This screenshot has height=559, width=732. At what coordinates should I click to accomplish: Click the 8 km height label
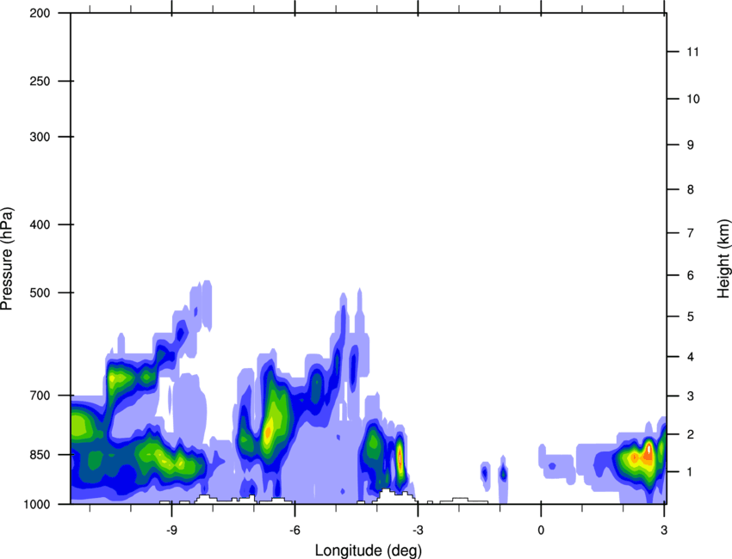point(691,190)
